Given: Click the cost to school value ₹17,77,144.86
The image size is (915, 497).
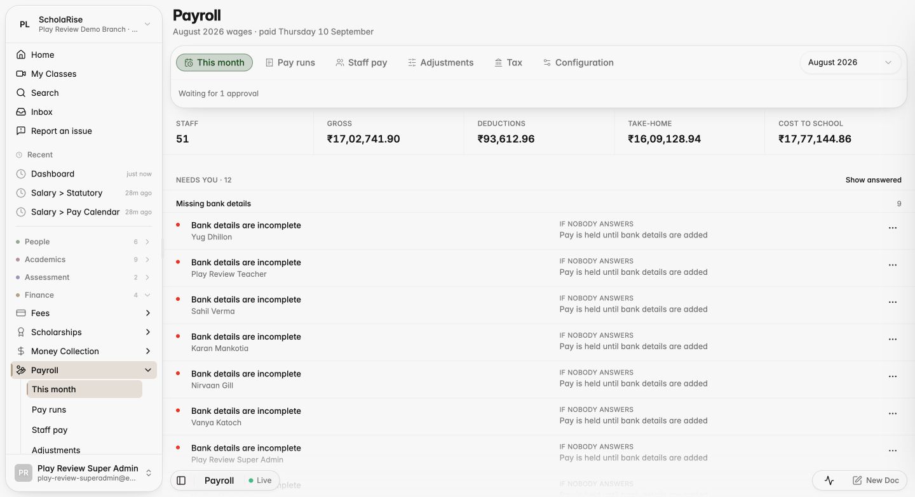Looking at the screenshot, I should [815, 139].
